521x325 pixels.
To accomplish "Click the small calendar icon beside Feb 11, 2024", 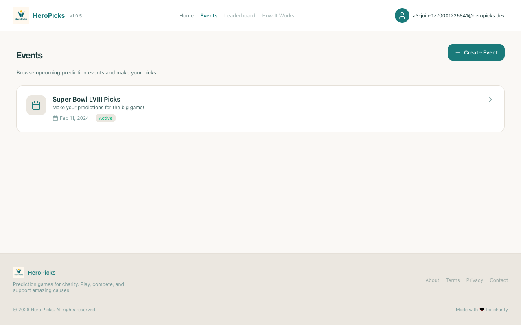I will (55, 118).
